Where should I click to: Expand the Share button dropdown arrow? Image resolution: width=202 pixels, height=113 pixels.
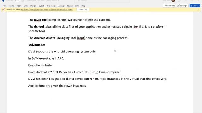(199, 6)
